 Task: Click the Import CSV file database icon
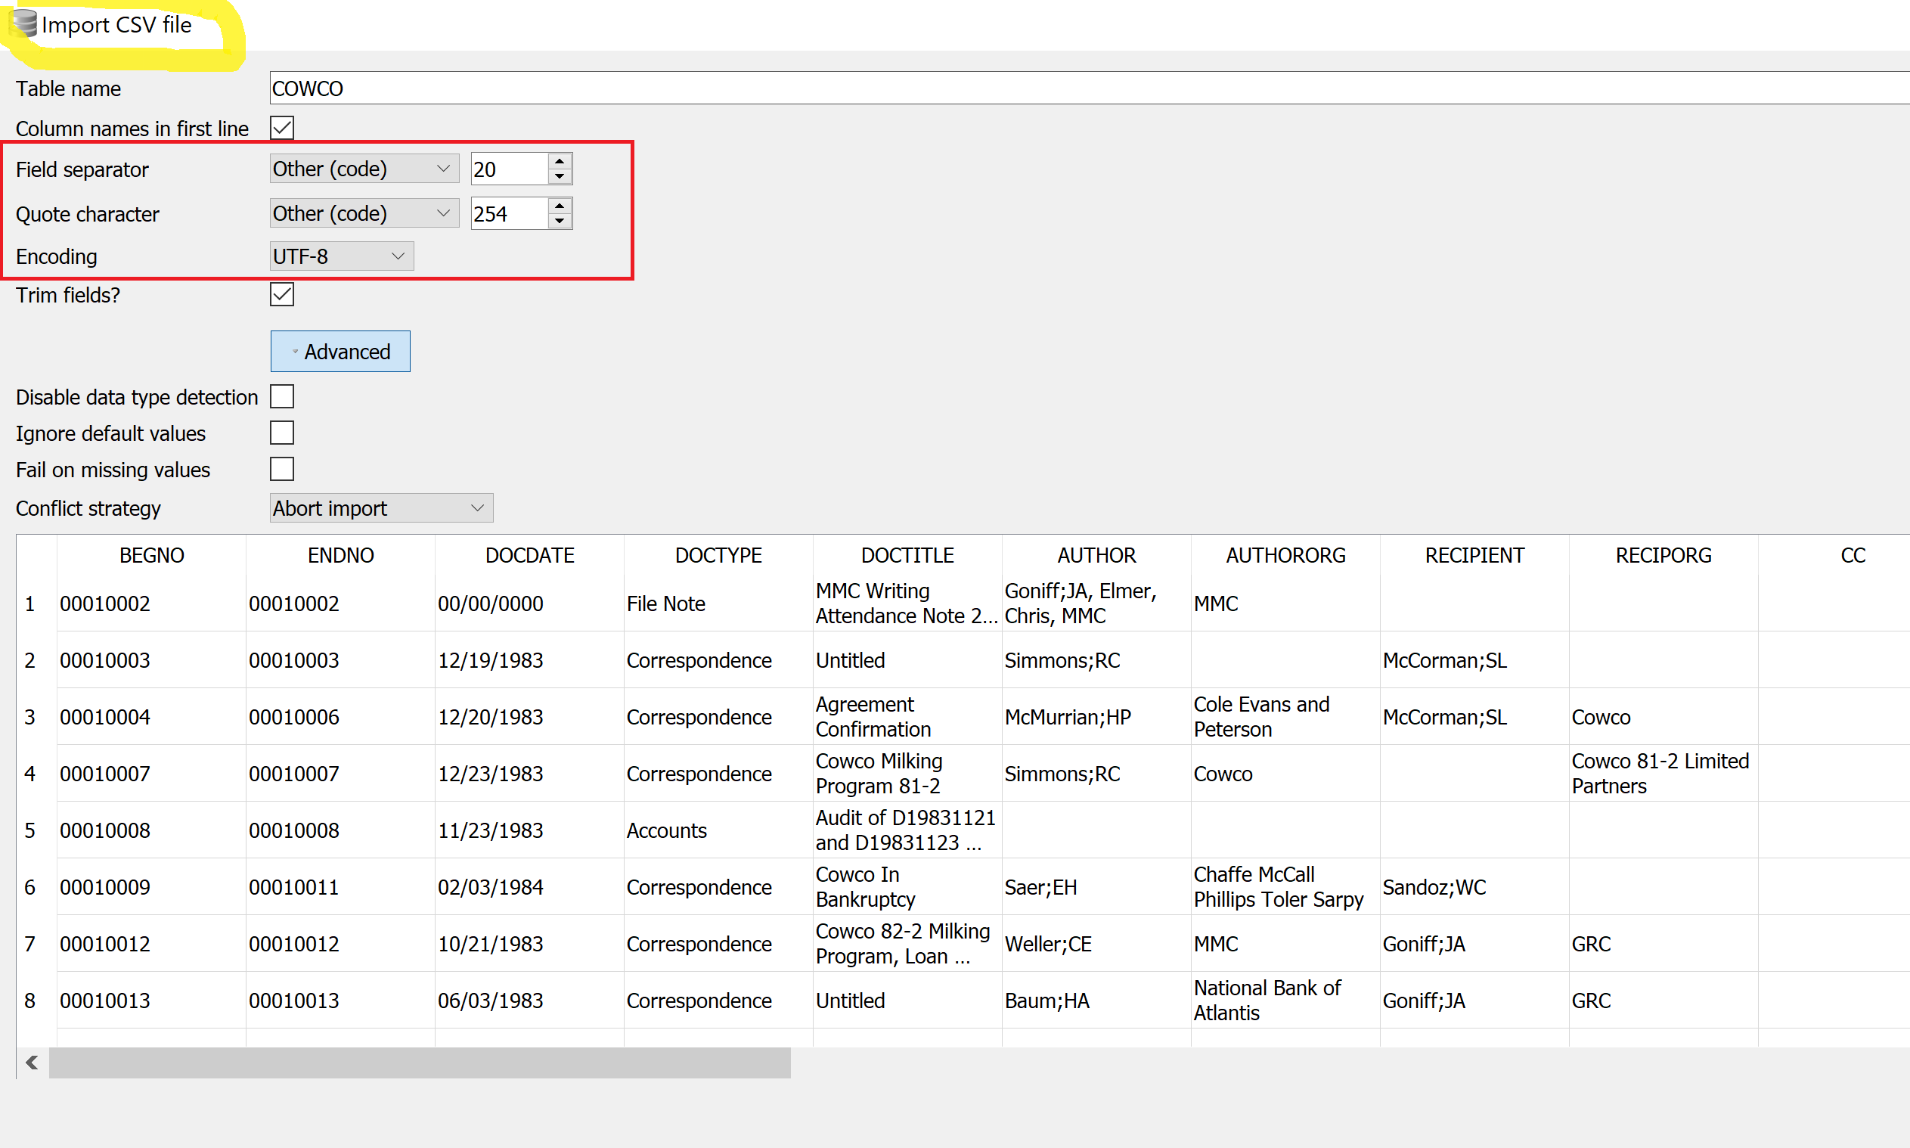click(23, 23)
